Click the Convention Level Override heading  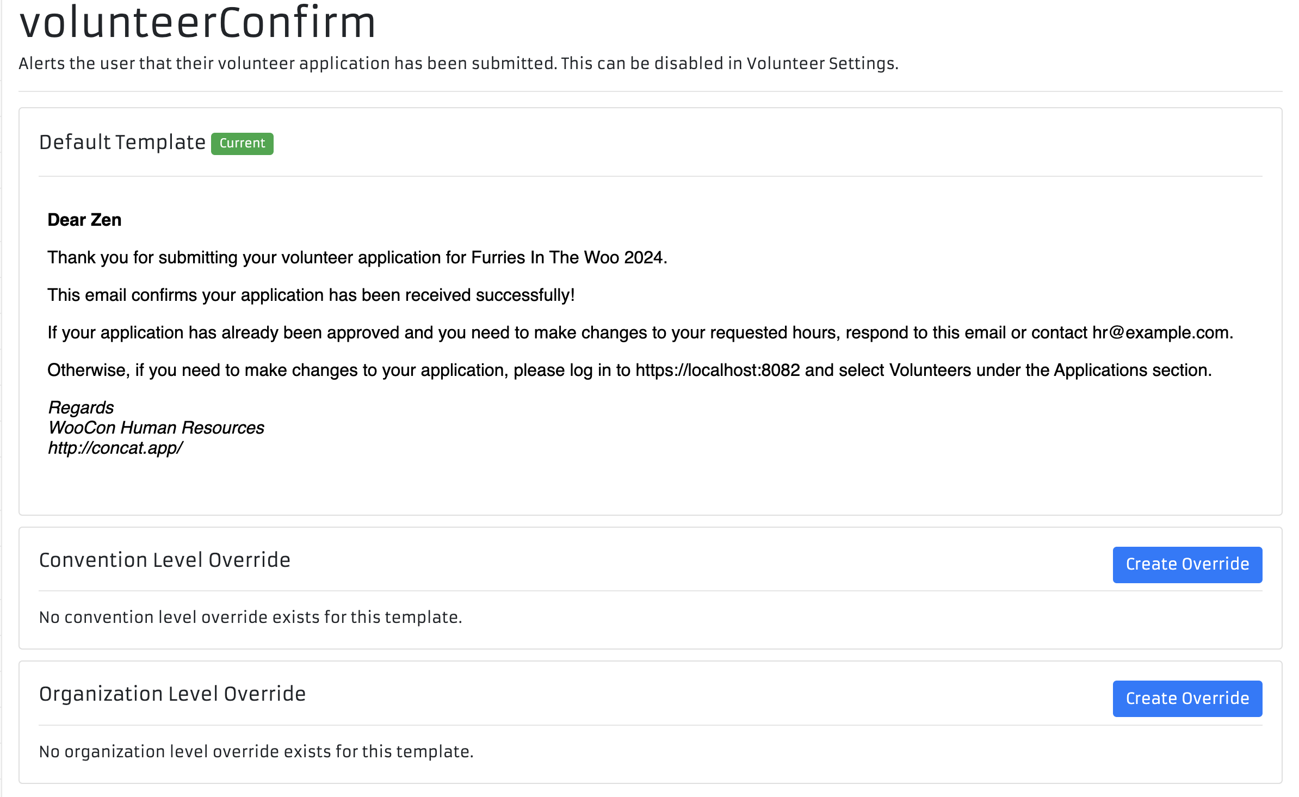click(x=165, y=560)
